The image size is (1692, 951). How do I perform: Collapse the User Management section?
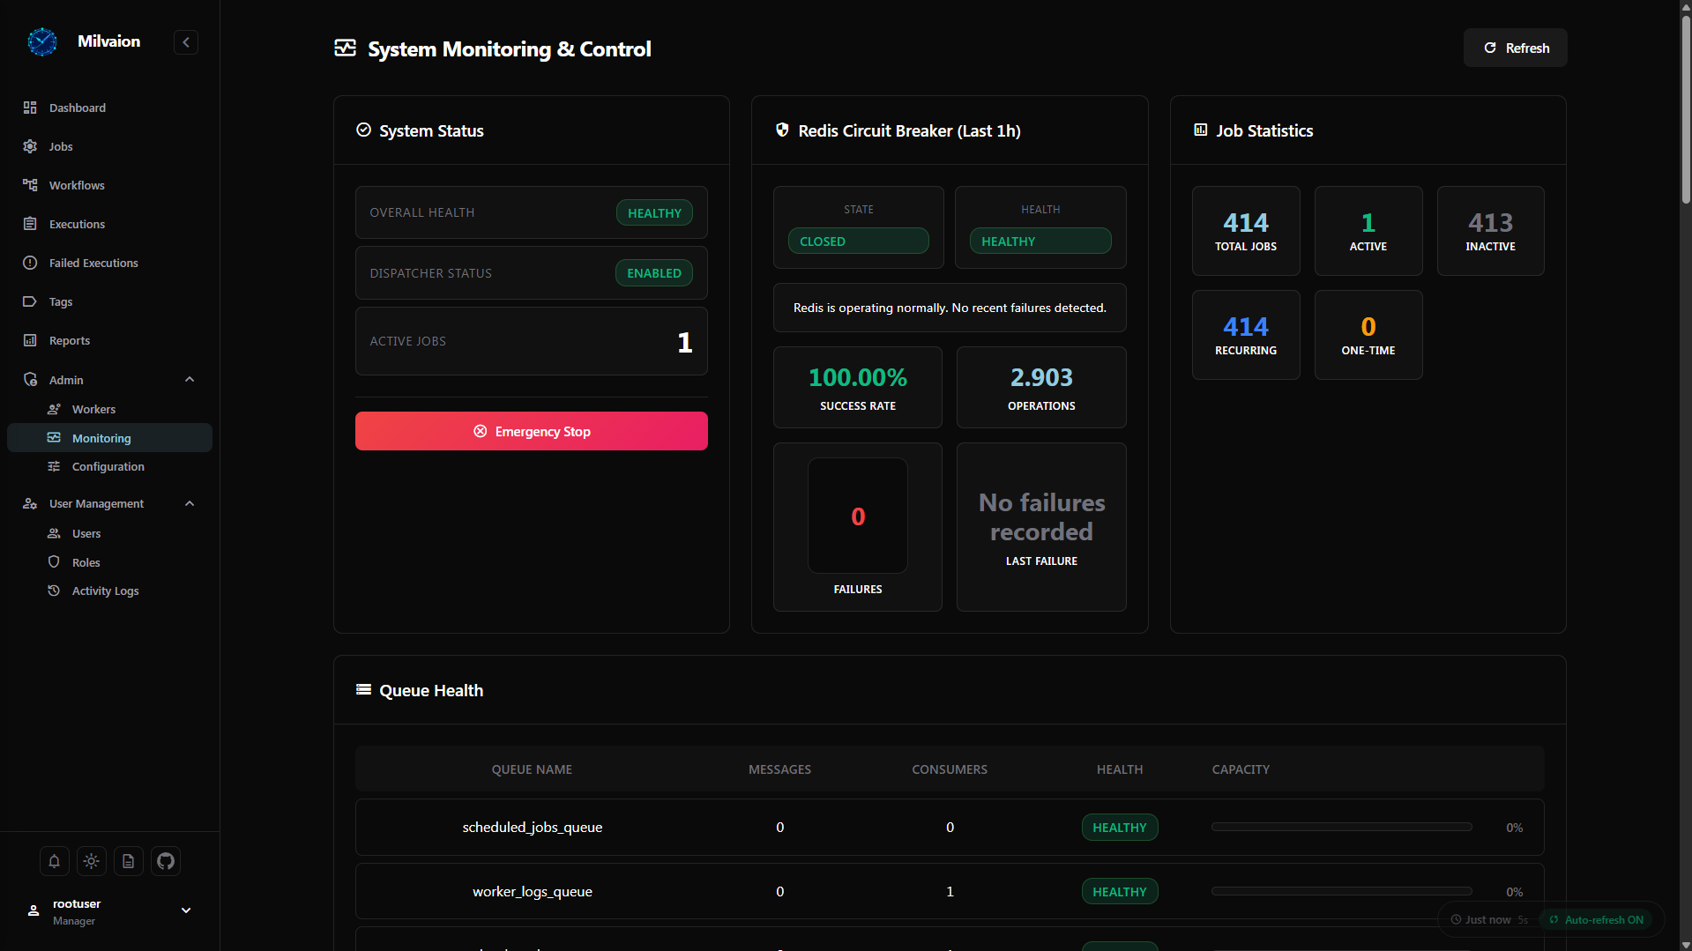point(190,503)
